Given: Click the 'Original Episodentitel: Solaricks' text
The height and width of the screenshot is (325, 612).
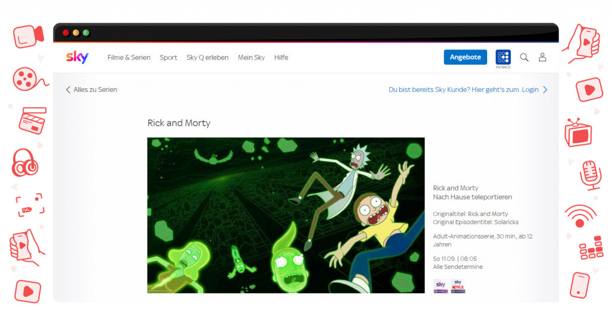Looking at the screenshot, I should click(x=476, y=222).
